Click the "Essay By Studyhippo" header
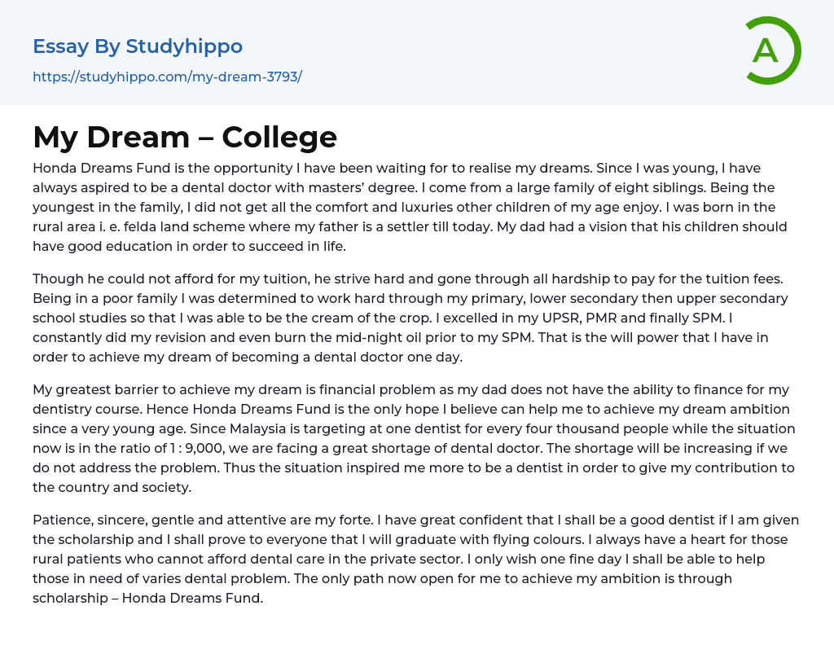Viewport: 834px width, 654px height. point(137,46)
